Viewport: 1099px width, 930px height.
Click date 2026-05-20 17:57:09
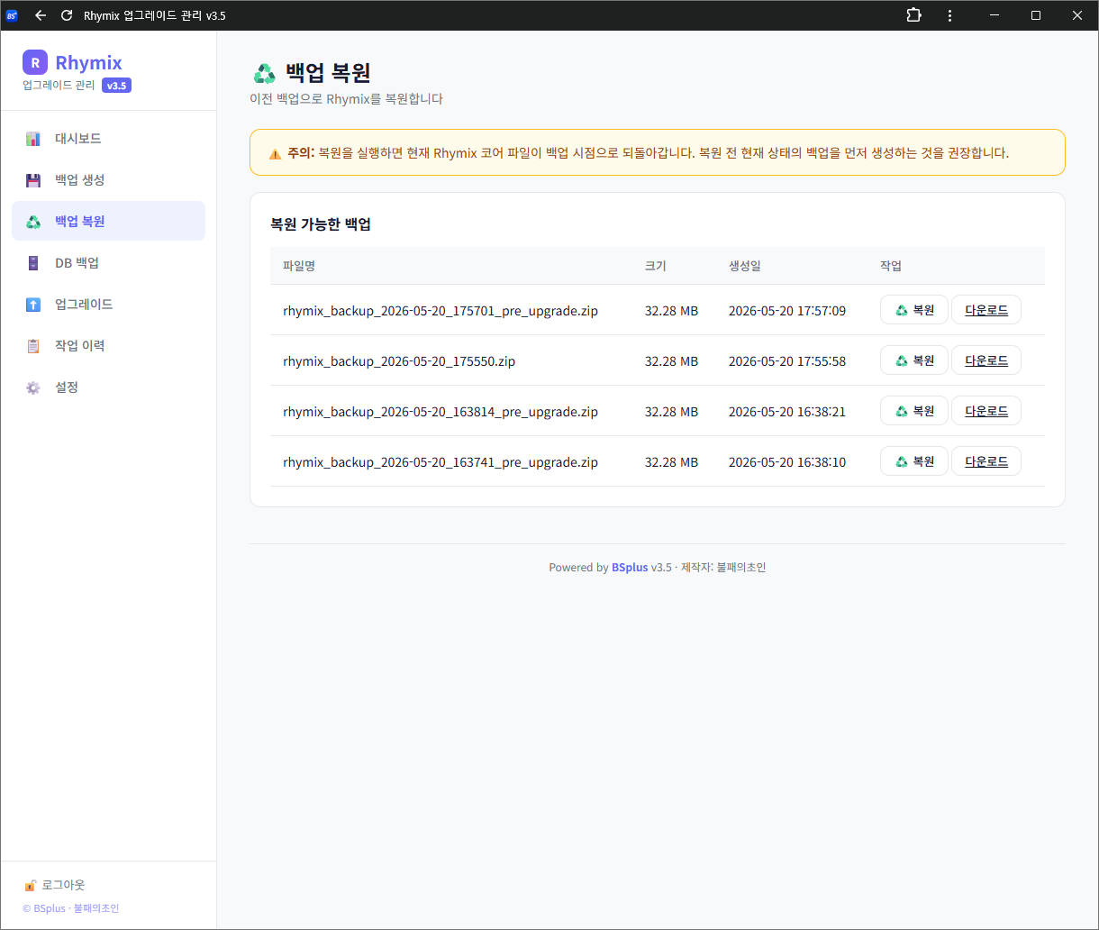pos(787,311)
